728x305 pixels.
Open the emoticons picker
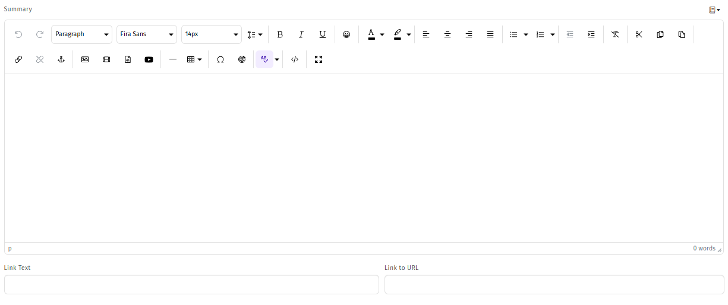pos(346,34)
